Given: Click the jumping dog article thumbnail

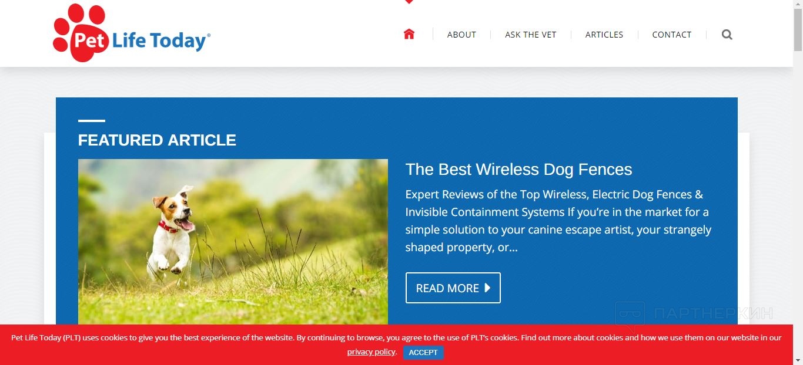Looking at the screenshot, I should 233,242.
